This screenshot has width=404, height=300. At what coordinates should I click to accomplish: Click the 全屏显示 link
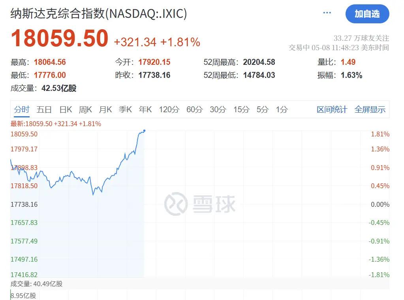370,109
